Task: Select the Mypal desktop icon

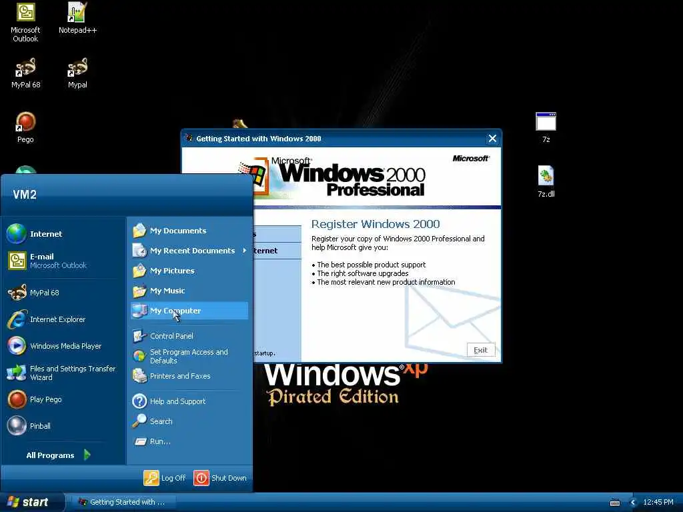Action: (x=77, y=73)
